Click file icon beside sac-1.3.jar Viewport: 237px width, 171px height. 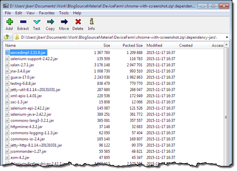[7, 102]
